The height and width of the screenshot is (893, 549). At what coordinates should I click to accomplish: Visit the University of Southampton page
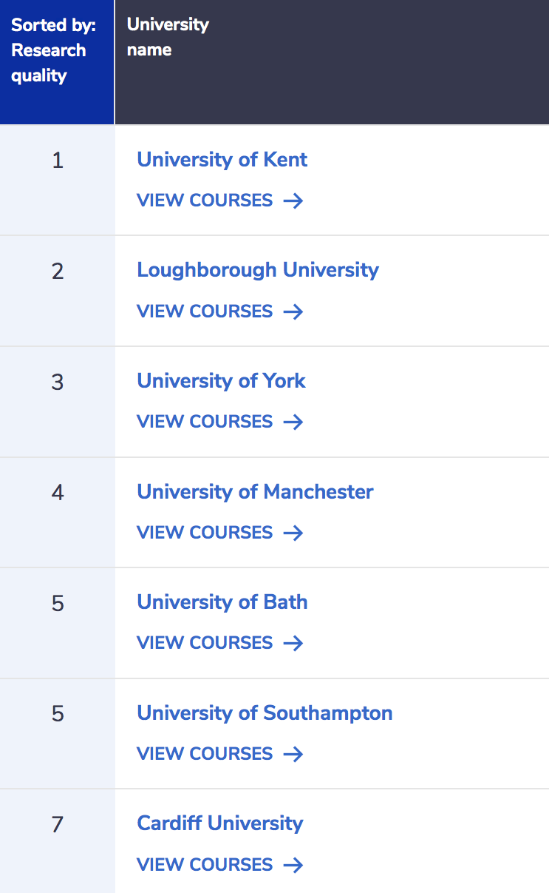point(265,713)
